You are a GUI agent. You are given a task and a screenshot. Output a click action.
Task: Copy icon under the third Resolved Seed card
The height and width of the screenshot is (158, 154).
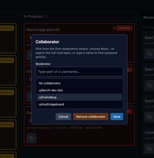point(150,117)
